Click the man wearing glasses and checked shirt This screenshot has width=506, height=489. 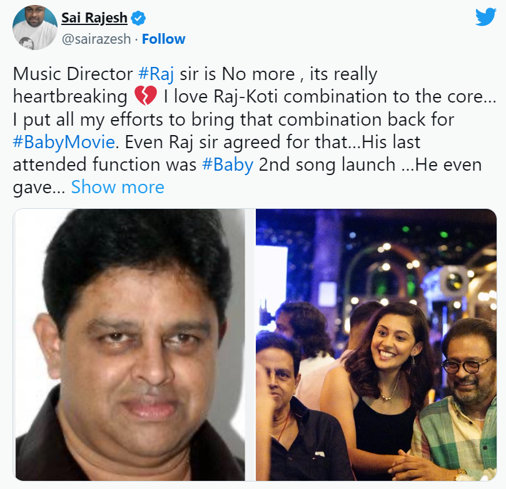click(x=458, y=403)
